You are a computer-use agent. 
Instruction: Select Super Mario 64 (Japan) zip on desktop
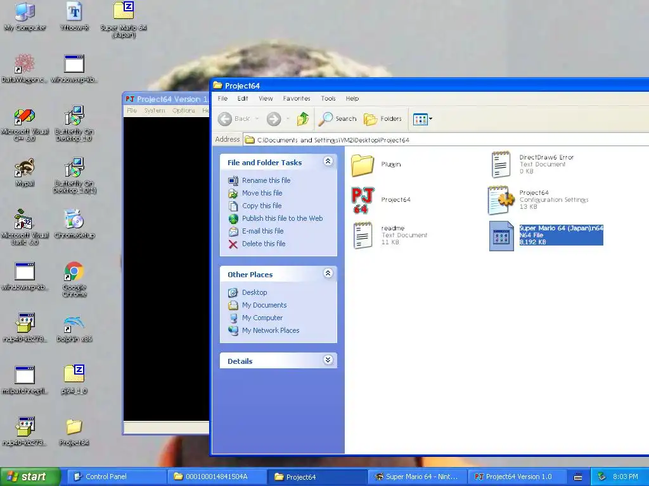[x=124, y=20]
